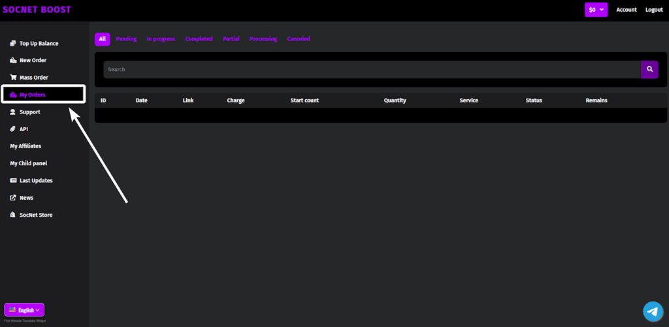Click the API paperclip icon

click(13, 129)
